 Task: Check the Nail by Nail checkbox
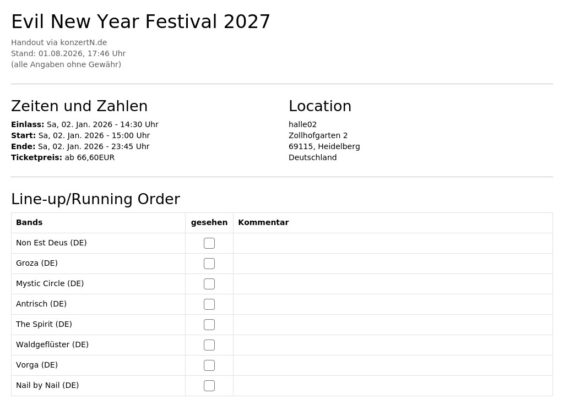click(x=209, y=386)
